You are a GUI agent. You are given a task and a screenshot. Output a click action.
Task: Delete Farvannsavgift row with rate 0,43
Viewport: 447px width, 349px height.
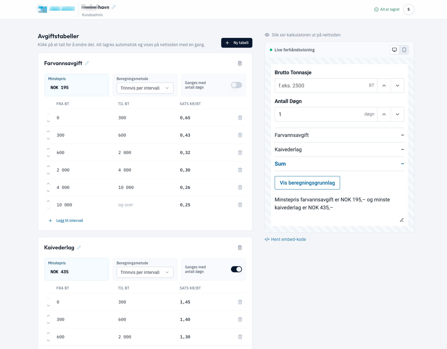[240, 135]
